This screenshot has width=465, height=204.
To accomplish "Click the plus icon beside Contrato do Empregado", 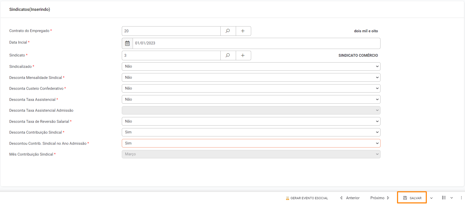I will [243, 31].
